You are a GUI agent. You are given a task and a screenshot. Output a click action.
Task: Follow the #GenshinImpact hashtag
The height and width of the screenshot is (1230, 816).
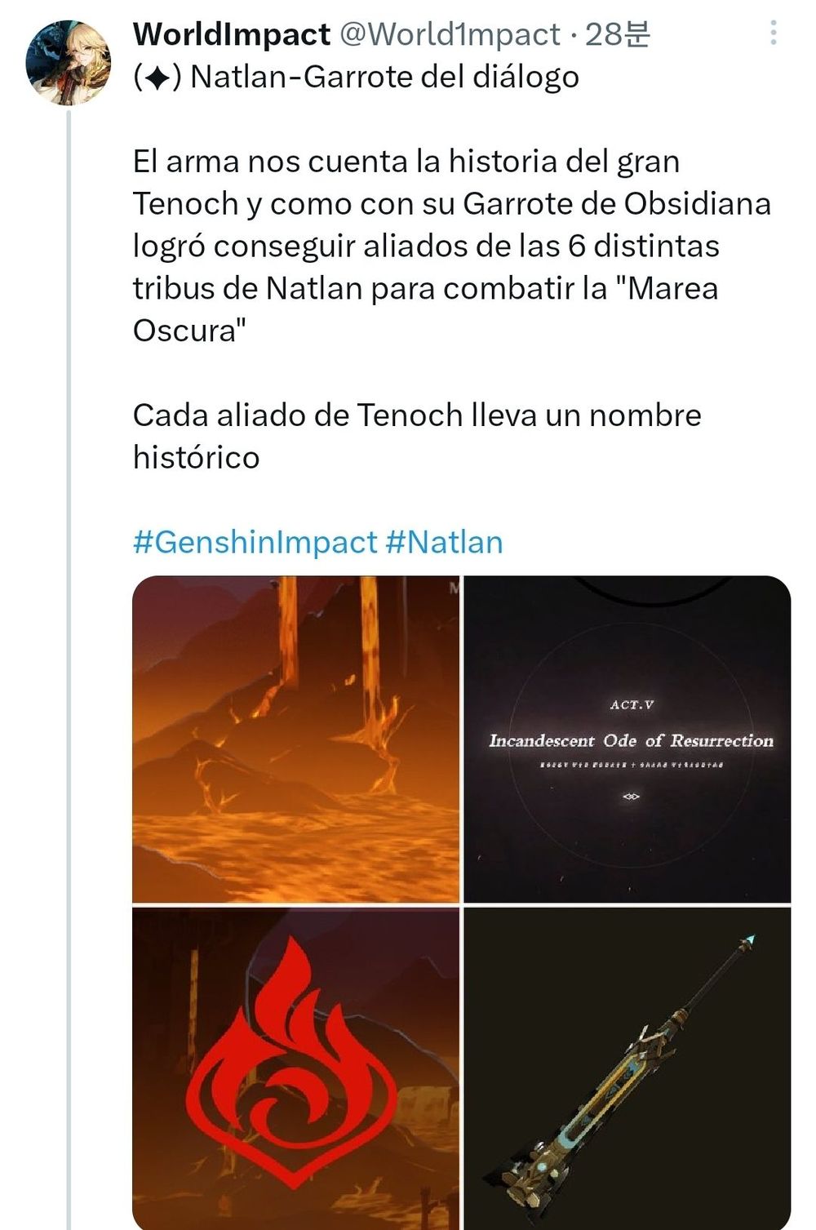click(x=255, y=542)
